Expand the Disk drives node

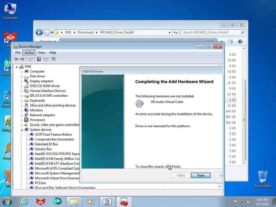(22, 77)
